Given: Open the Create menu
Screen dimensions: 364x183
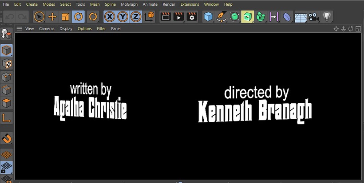Looking at the screenshot, I should tap(32, 4).
